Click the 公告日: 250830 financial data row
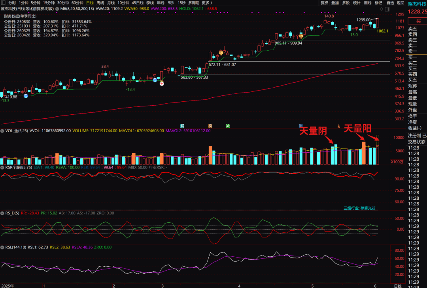The image size is (427, 288). [x=48, y=22]
